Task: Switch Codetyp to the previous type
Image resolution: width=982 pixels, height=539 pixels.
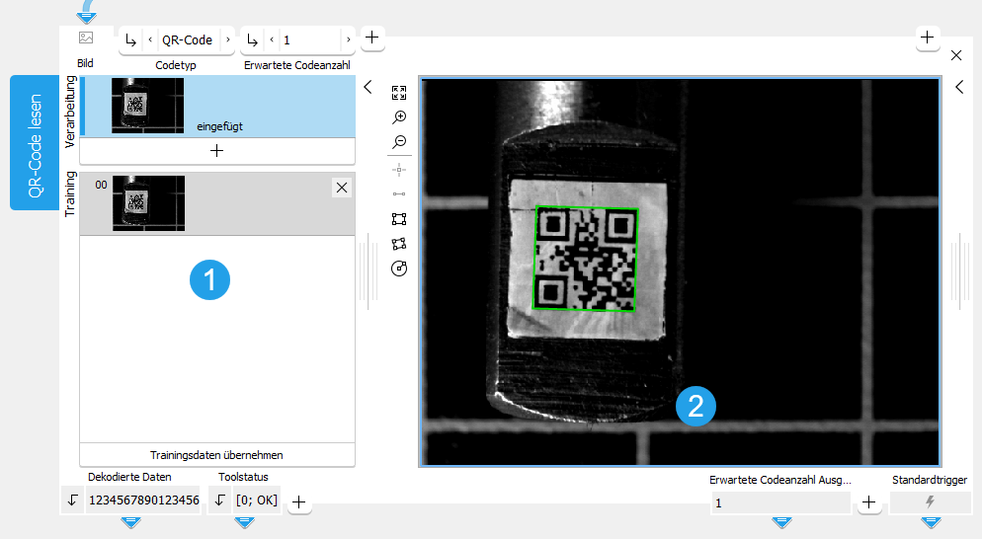Action: pyautogui.click(x=149, y=40)
